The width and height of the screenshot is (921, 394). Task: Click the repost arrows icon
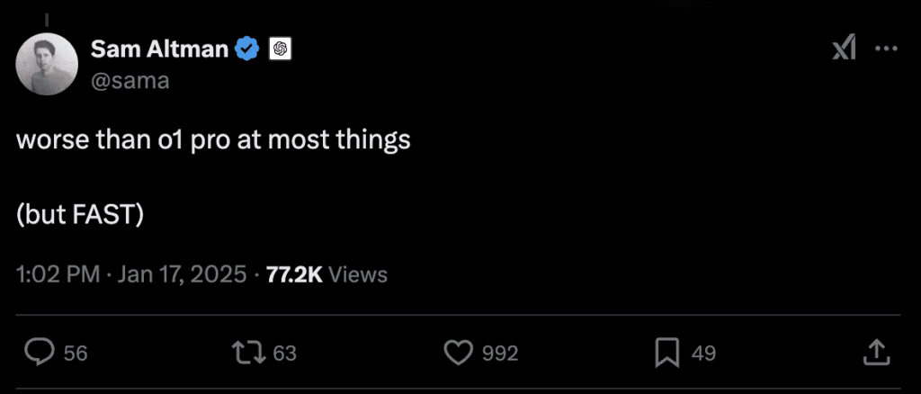coord(251,354)
